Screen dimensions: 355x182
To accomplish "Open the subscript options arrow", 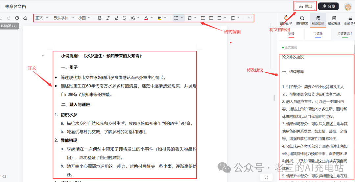I will coord(138,18).
